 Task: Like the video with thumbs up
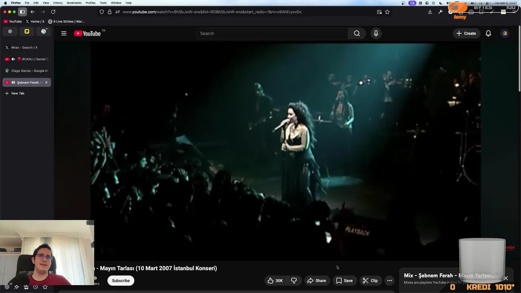pos(275,280)
